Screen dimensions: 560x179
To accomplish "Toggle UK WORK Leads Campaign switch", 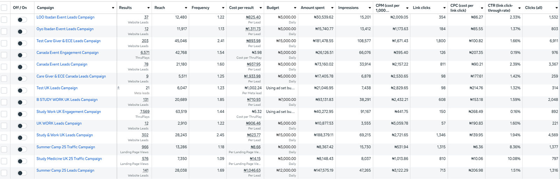I will coord(22,126).
